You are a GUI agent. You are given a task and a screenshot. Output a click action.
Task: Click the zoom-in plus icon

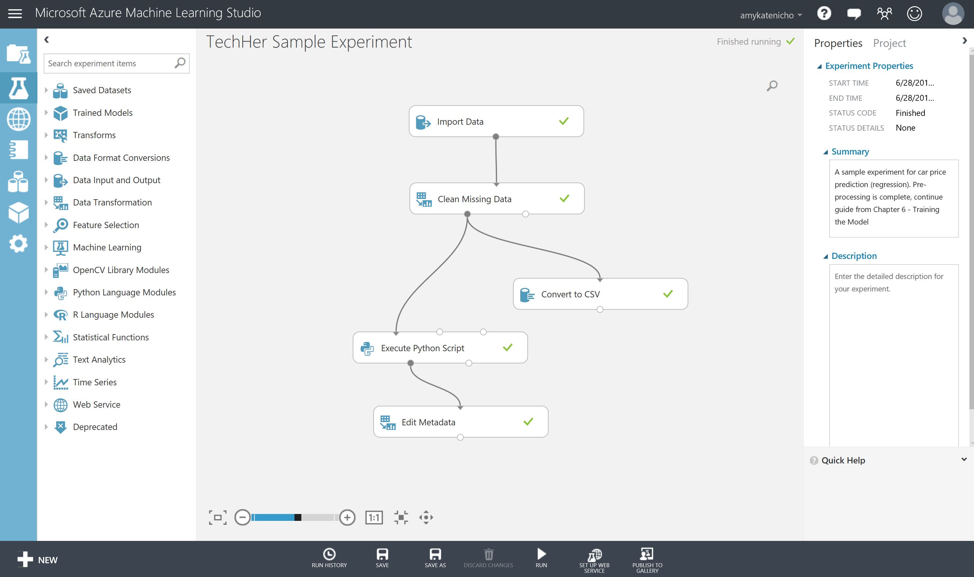pos(347,517)
